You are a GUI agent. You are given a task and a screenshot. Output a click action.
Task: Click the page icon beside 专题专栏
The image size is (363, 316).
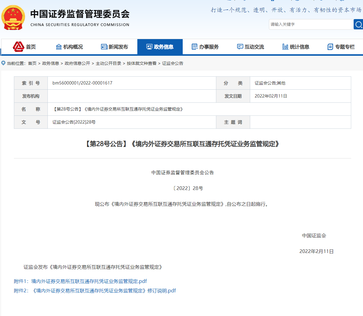click(x=330, y=47)
